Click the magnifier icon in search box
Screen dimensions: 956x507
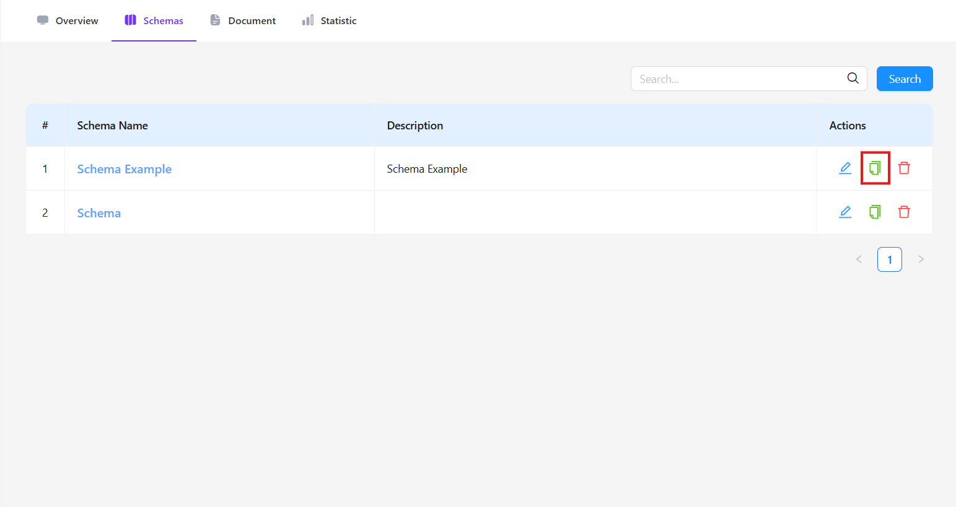(x=853, y=78)
